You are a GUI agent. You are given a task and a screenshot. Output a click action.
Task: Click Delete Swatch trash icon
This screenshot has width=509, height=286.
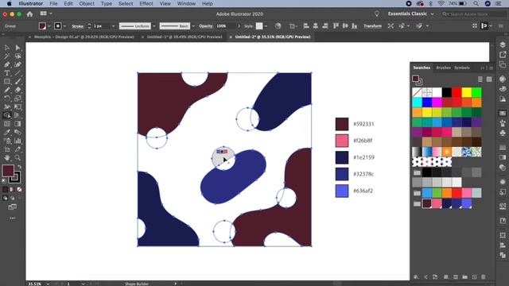(x=484, y=277)
